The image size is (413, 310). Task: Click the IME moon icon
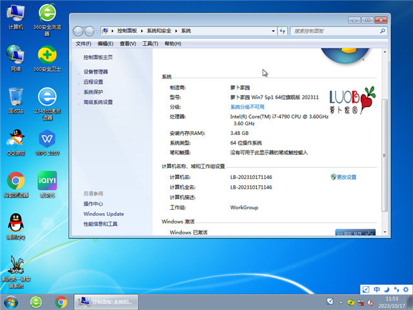click(387, 289)
